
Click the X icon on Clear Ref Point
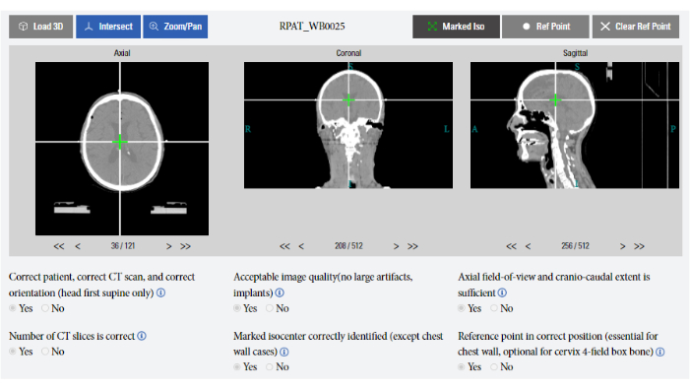pos(605,27)
